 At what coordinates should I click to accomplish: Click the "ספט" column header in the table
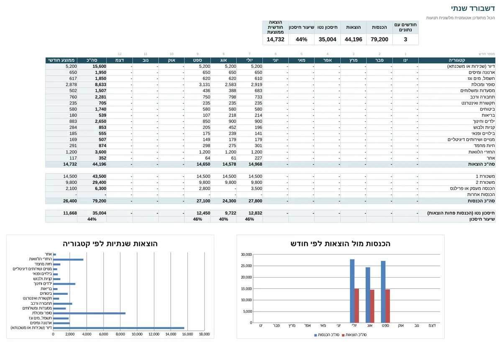tap(197, 60)
